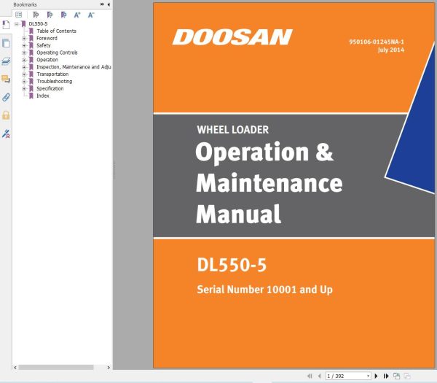
Task: Jump to the Safety bookmark
Action: [44, 45]
